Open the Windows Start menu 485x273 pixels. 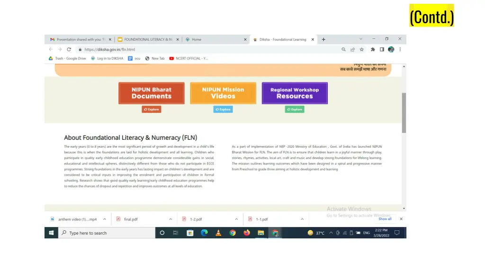pyautogui.click(x=51, y=233)
